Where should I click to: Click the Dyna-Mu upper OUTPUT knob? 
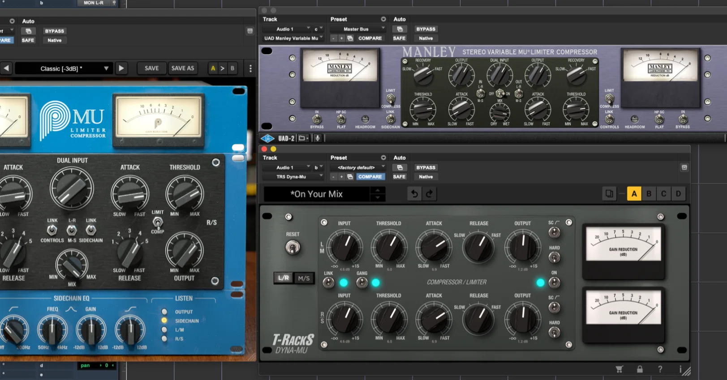[x=522, y=247]
